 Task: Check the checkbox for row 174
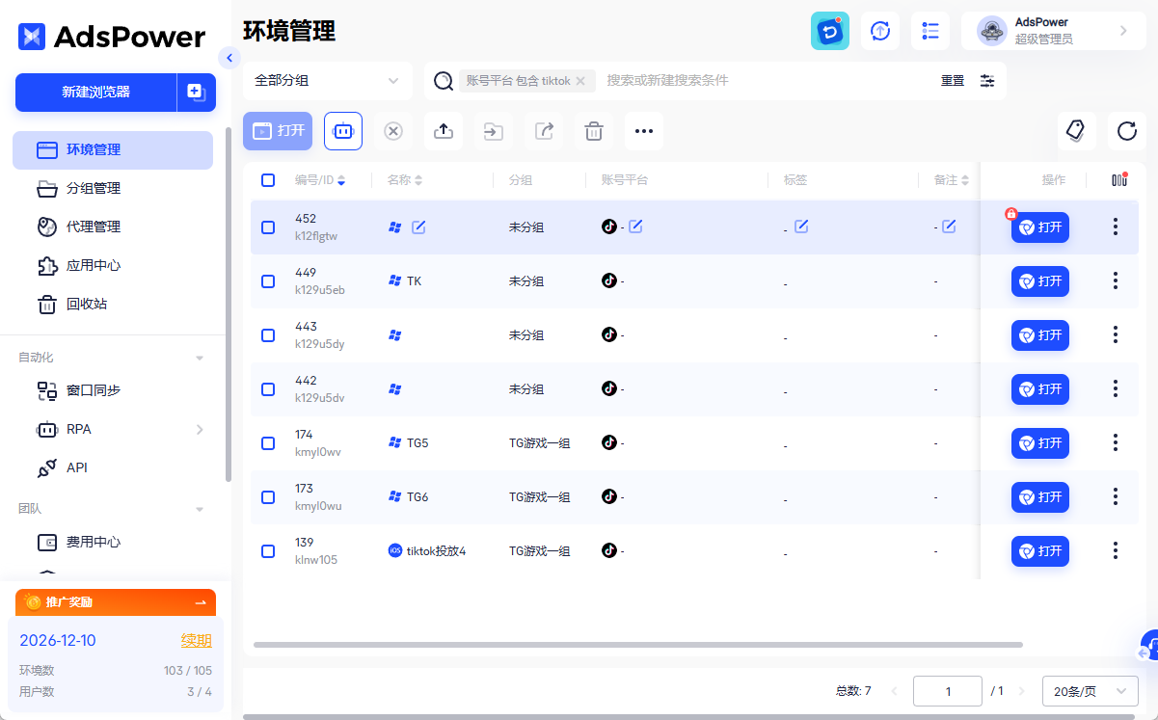(x=268, y=443)
